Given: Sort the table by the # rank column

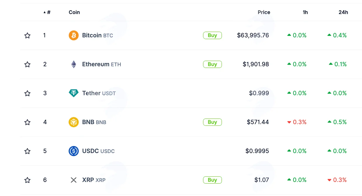Looking at the screenshot, I should coord(47,12).
